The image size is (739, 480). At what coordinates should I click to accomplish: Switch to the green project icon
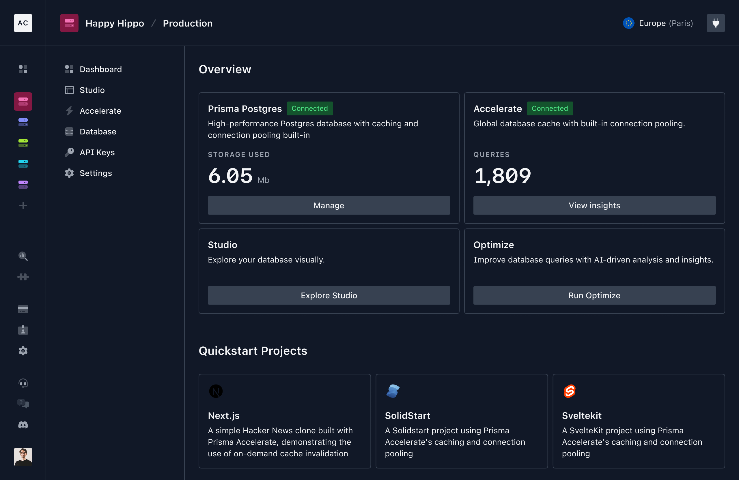pyautogui.click(x=23, y=143)
